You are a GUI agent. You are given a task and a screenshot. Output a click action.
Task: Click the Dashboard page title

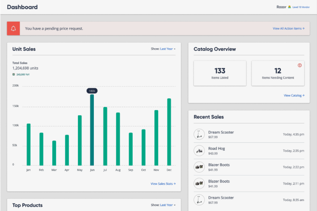[22, 7]
